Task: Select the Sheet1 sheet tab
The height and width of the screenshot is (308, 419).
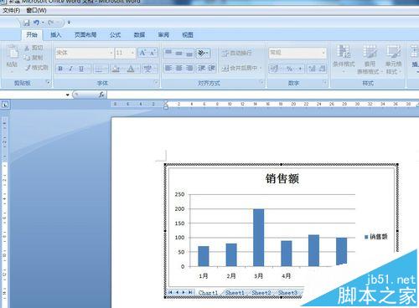Action: point(235,293)
